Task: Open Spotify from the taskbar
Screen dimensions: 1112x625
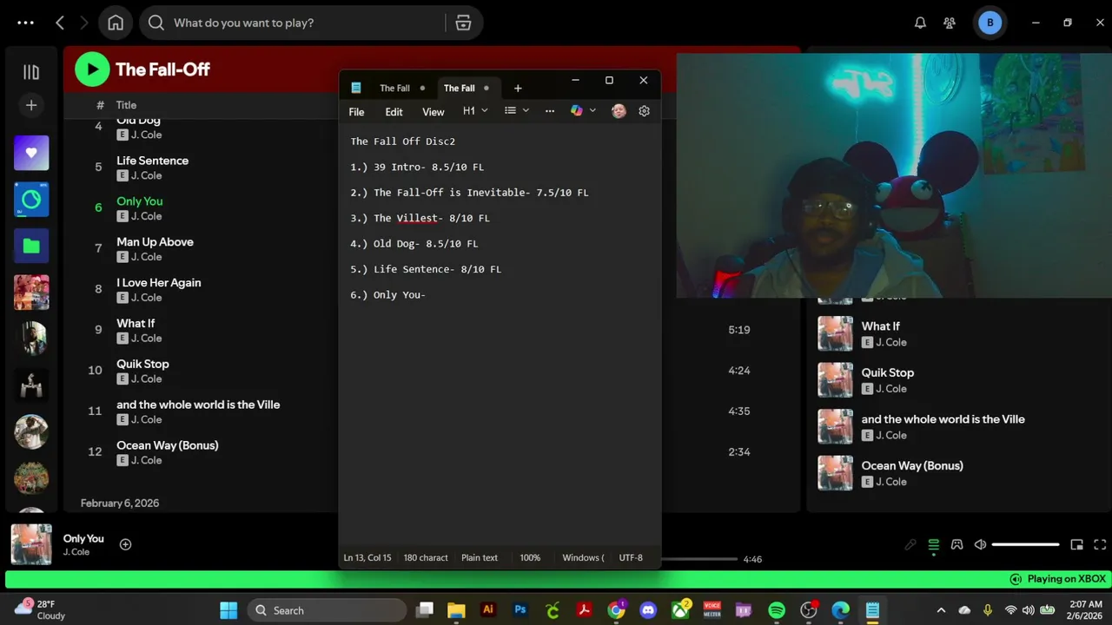Action: pos(777,610)
